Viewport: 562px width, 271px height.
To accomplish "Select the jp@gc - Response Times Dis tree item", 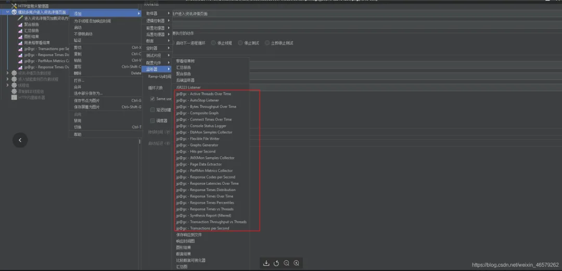I will point(47,55).
